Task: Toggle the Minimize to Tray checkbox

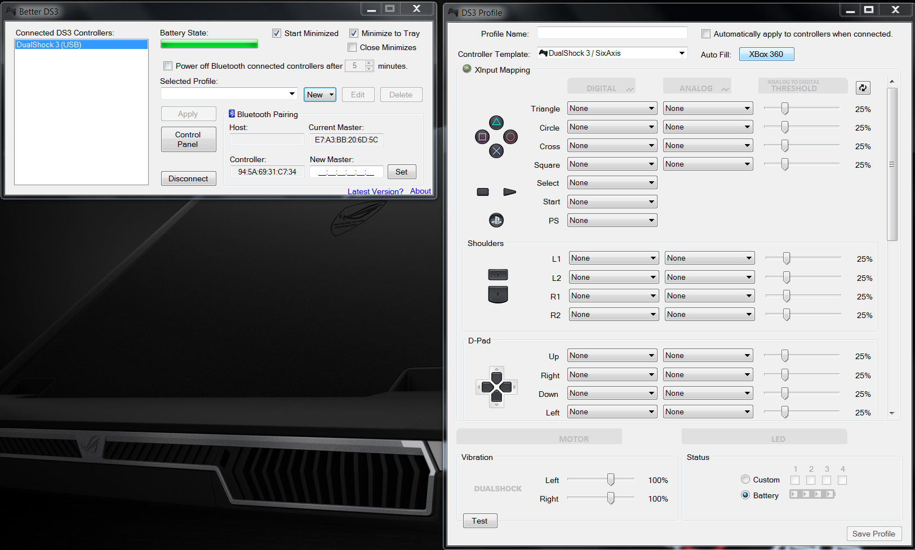Action: [354, 33]
